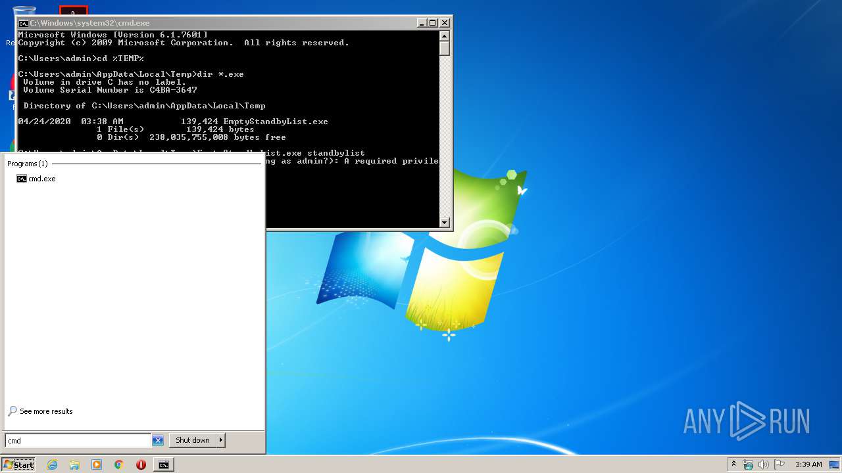The width and height of the screenshot is (842, 473).
Task: Click the Start button
Action: (x=18, y=464)
